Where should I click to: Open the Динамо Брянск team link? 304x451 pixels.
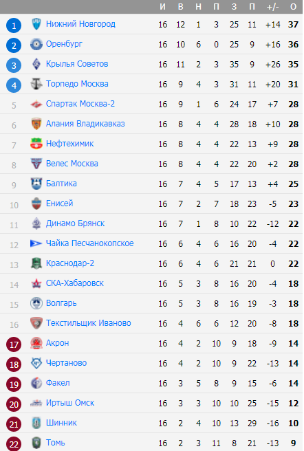pyautogui.click(x=76, y=223)
